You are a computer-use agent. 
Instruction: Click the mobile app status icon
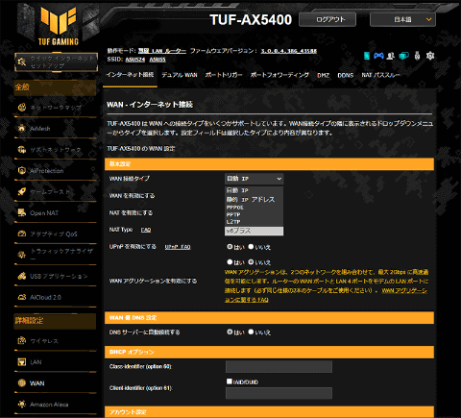[367, 56]
